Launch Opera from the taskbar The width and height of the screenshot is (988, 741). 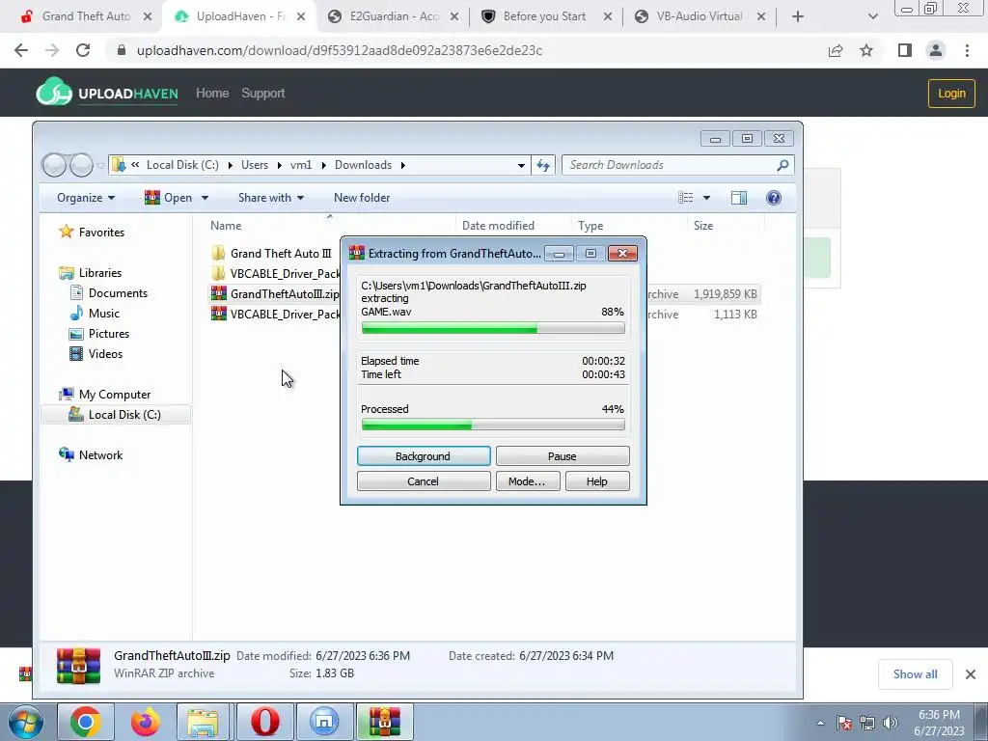click(x=264, y=722)
